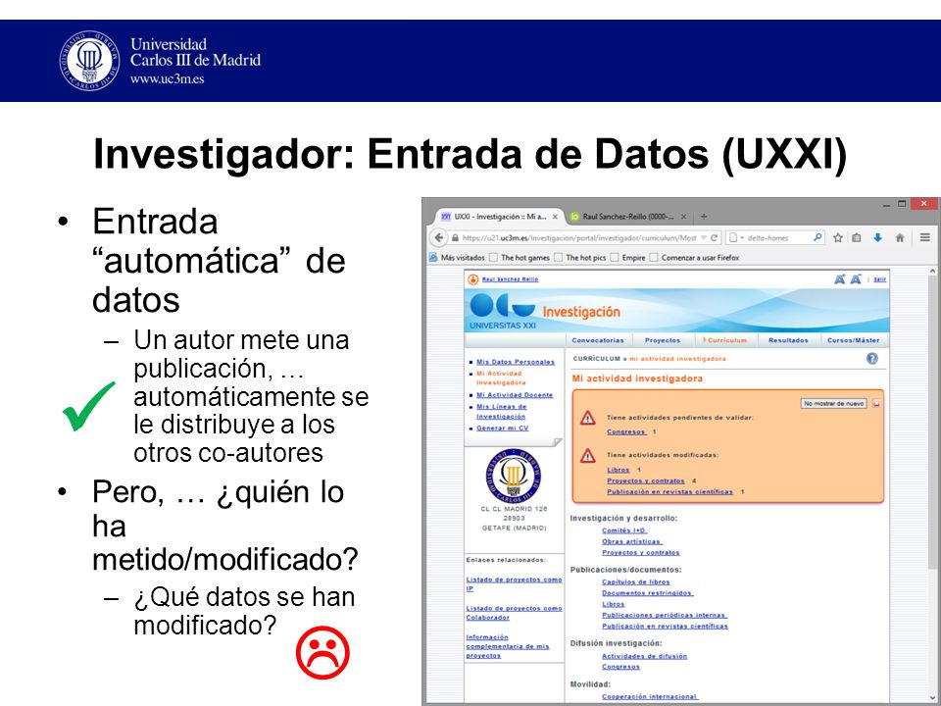Click the magnifier icon in search box
Viewport: 941px width, 706px height.
tap(817, 237)
